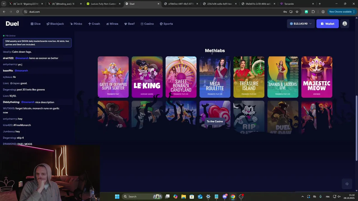Show hidden system tray icons
Screen dimensions: 358x201
(302, 197)
